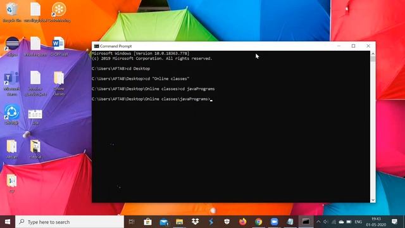This screenshot has width=405, height=228.
Task: Open the blue lightning app in taskbar
Action: click(211, 222)
